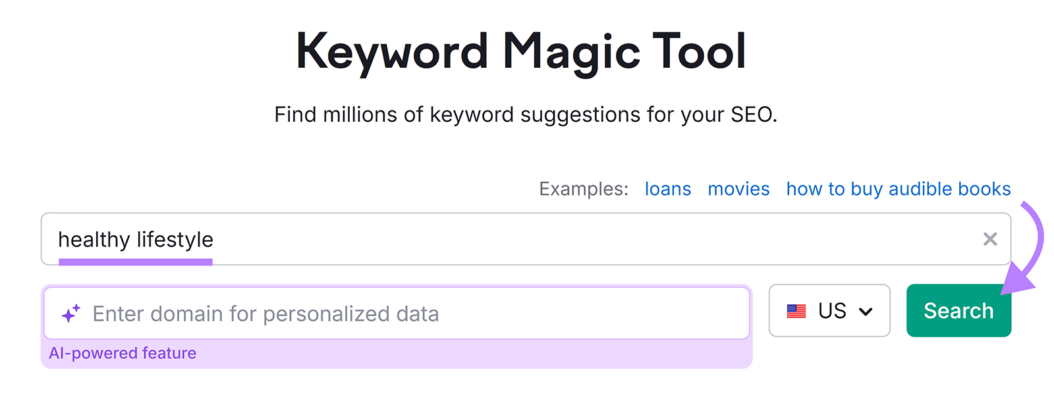
Task: Click the 'Examples:' text label
Action: point(582,189)
